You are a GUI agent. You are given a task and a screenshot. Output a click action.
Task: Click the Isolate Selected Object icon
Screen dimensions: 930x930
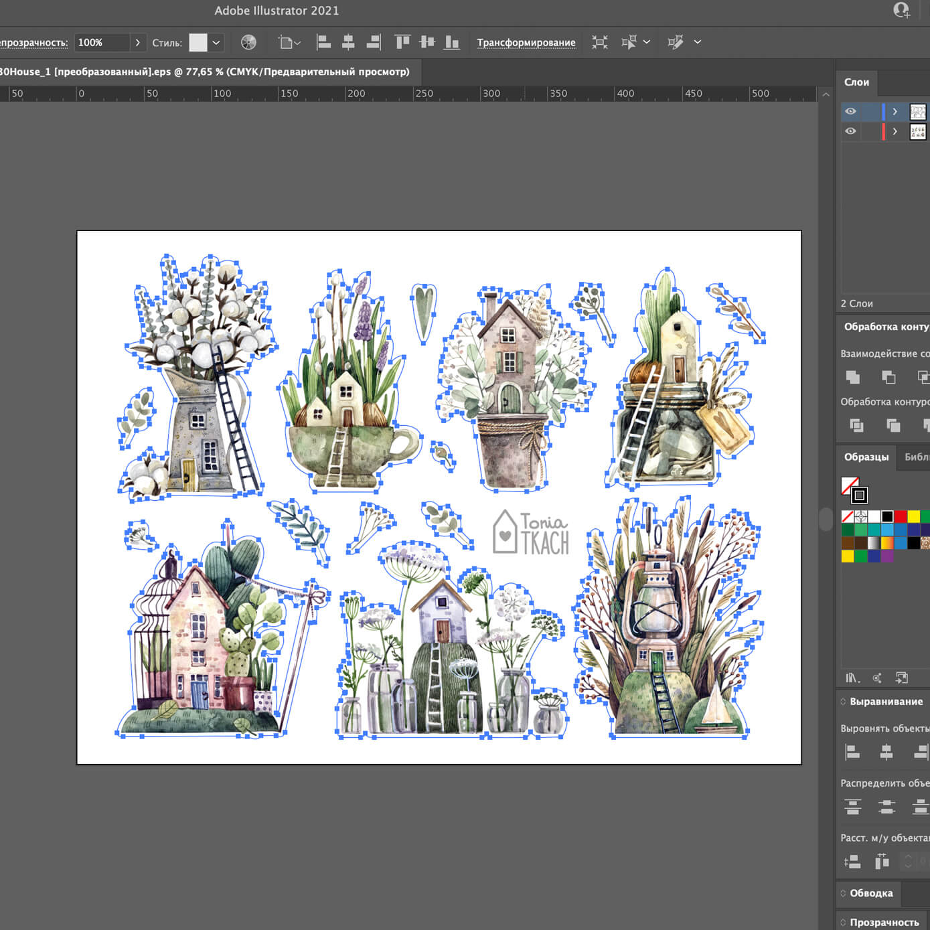click(600, 42)
